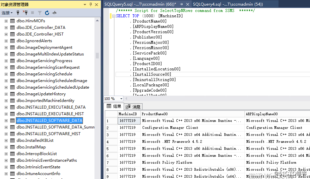Click [Publisher00] in the query editor

[147, 37]
